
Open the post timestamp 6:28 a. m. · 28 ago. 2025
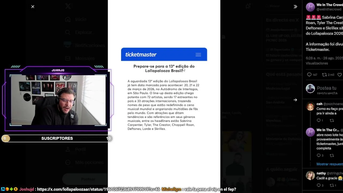324,58
